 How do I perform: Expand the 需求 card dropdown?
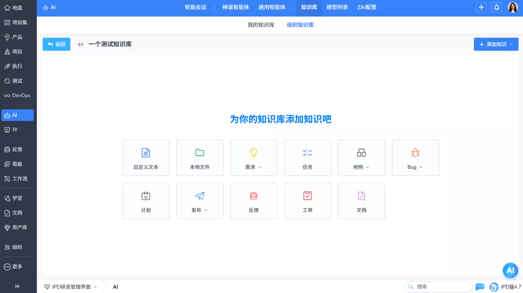(x=260, y=167)
